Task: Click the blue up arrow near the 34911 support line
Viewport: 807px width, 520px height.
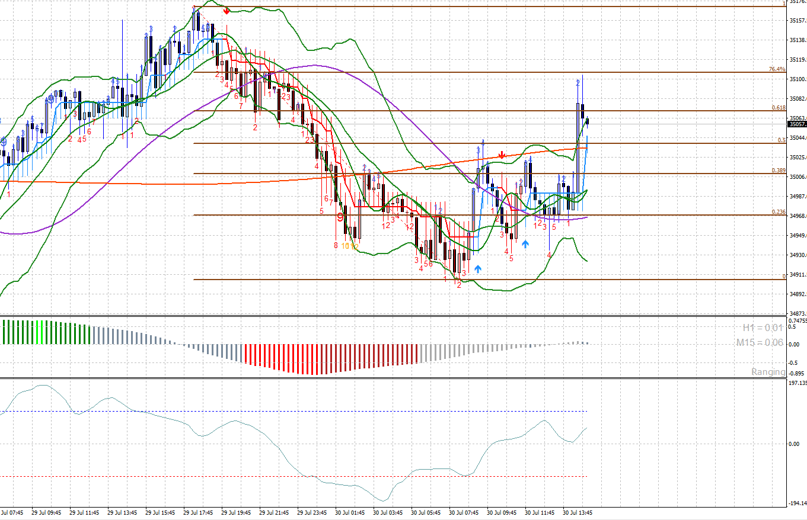Action: coord(478,268)
